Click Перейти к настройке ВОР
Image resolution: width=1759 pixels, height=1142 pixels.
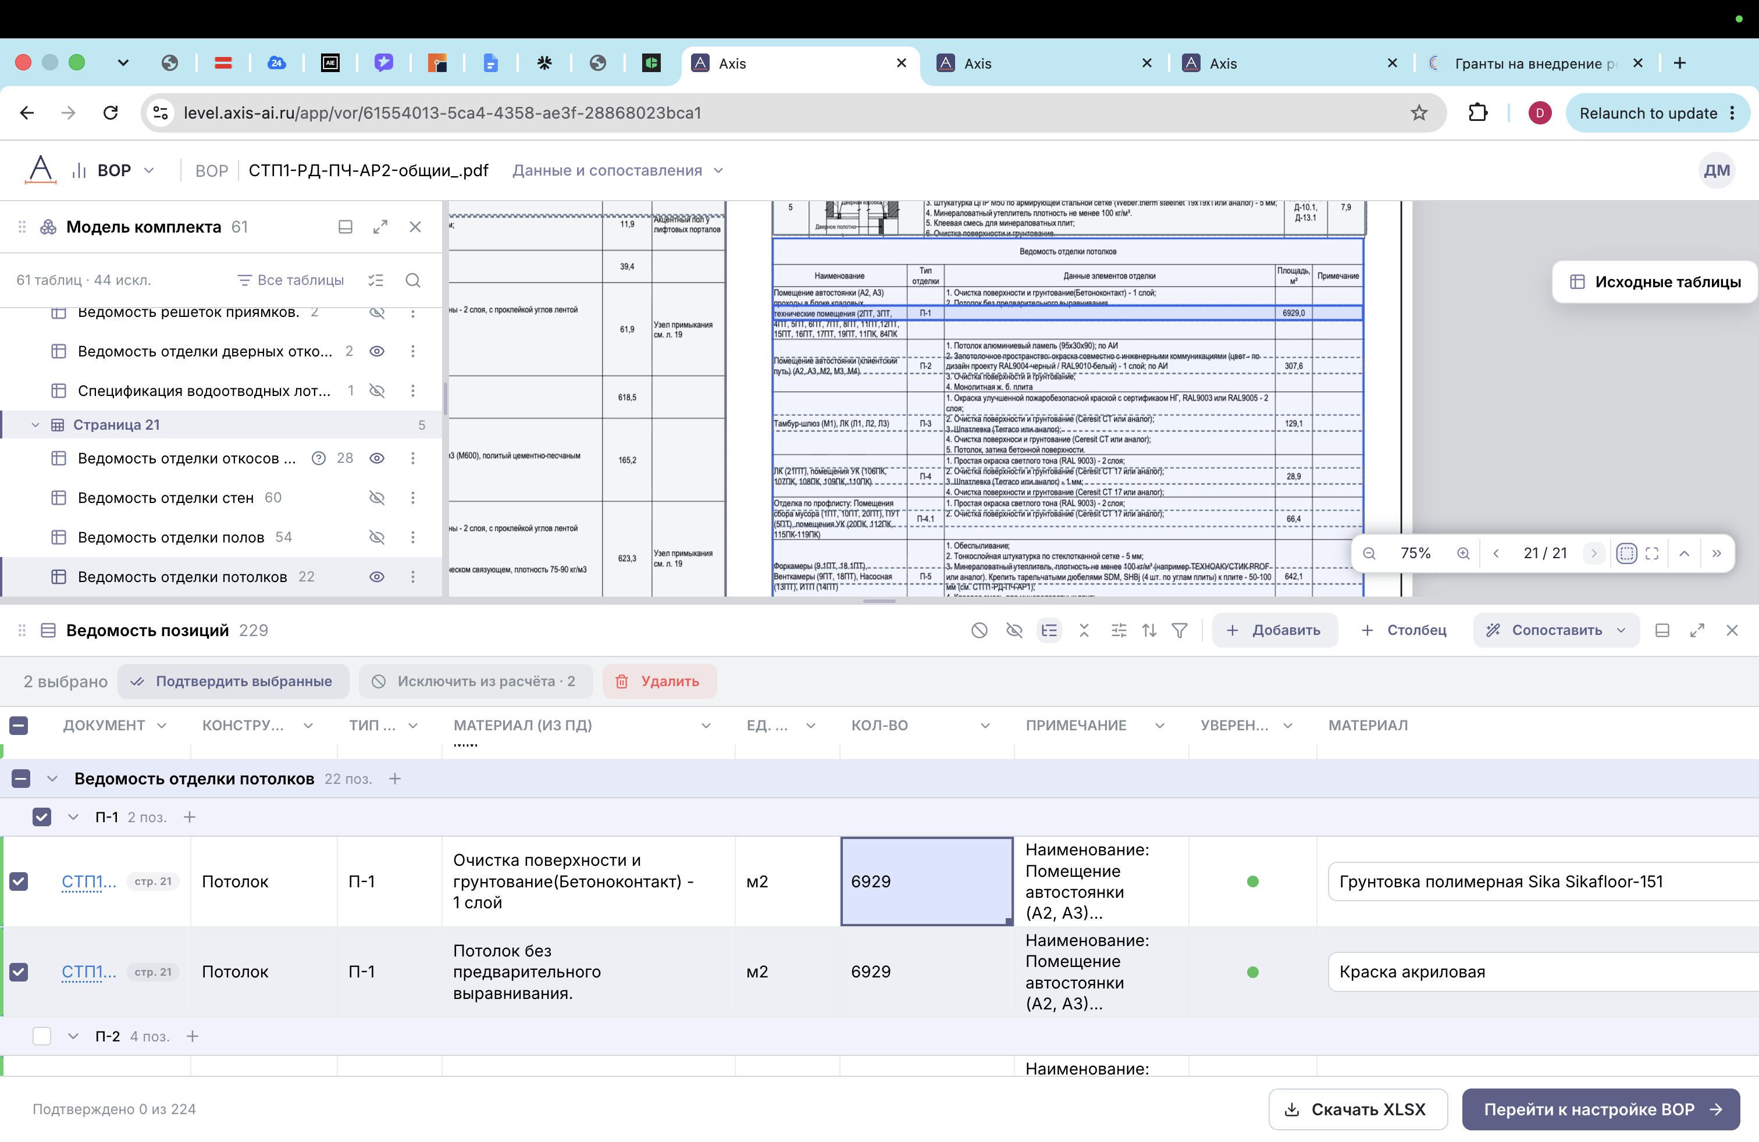coord(1601,1109)
